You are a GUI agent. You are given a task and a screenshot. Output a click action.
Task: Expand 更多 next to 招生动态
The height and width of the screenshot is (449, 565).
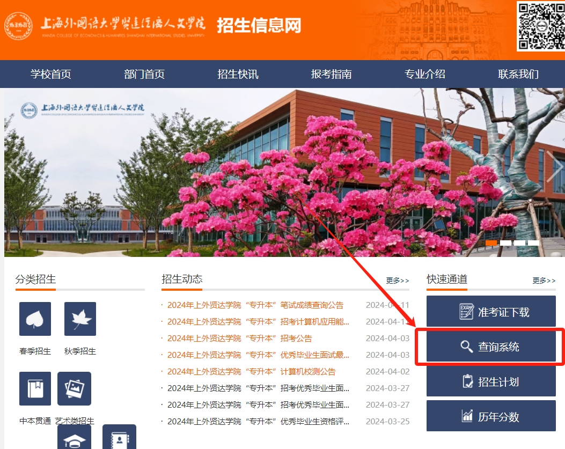(x=396, y=281)
